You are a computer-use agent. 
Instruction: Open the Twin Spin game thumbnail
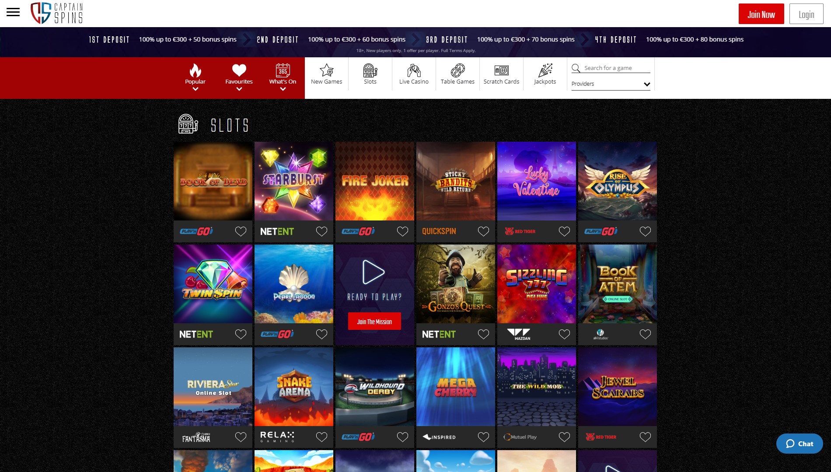click(x=213, y=284)
